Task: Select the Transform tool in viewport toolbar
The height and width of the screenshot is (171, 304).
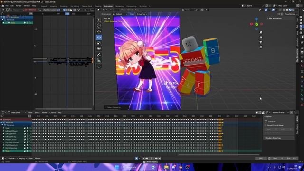Action: click(99, 48)
